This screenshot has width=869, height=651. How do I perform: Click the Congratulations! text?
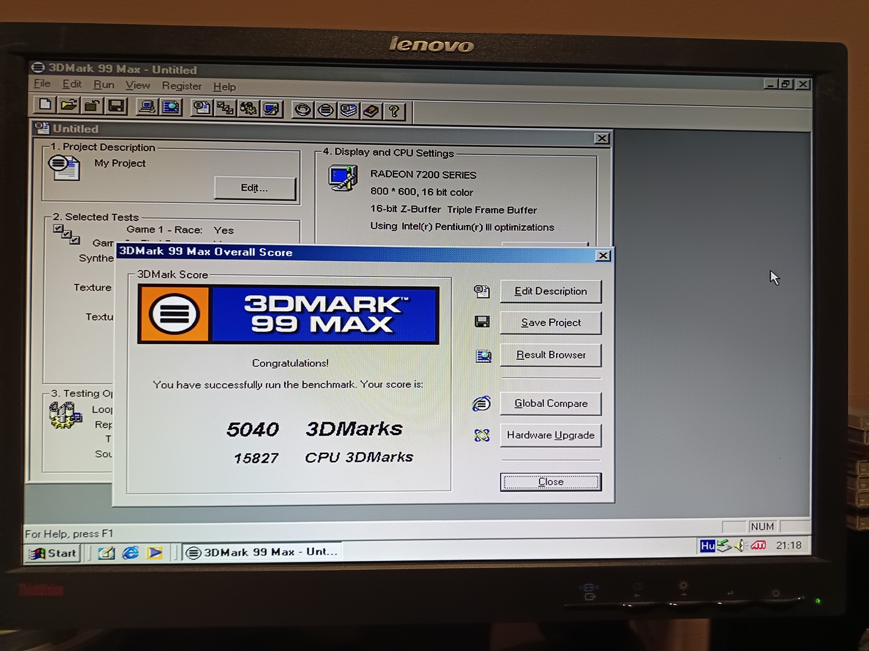point(290,363)
